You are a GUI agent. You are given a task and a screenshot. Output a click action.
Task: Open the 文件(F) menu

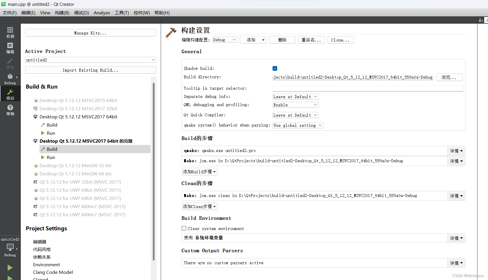(x=10, y=13)
